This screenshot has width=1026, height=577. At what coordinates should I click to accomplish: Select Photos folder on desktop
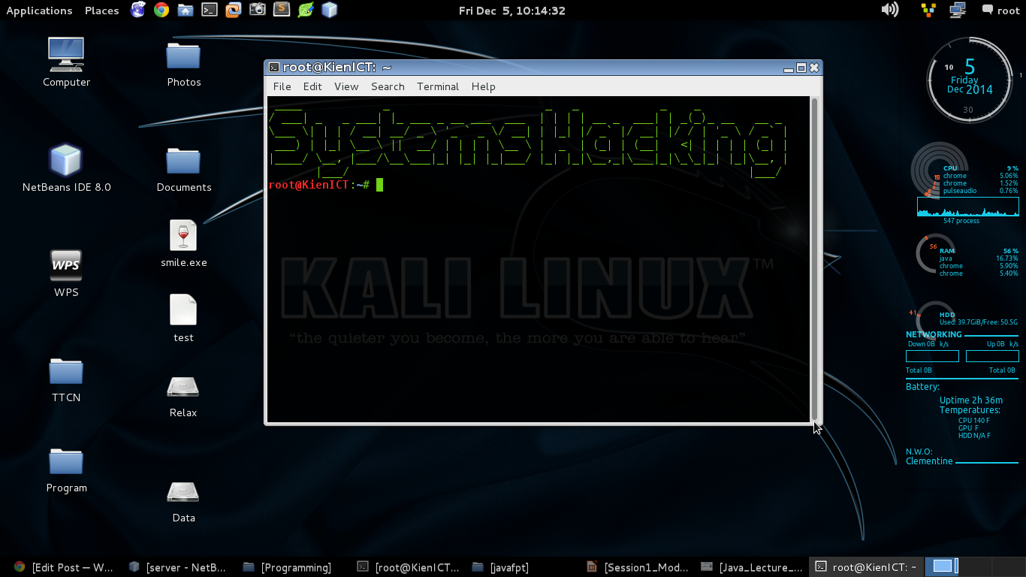[184, 64]
